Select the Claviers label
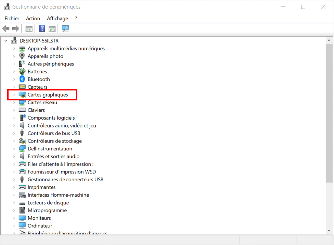Viewport: 334px width, 245px height. pos(36,110)
